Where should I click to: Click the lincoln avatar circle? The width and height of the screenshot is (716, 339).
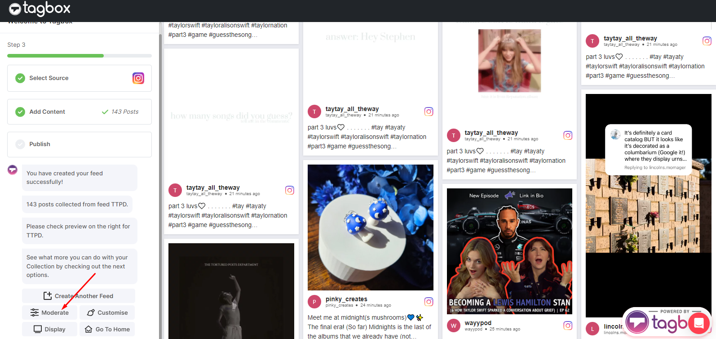pos(592,329)
